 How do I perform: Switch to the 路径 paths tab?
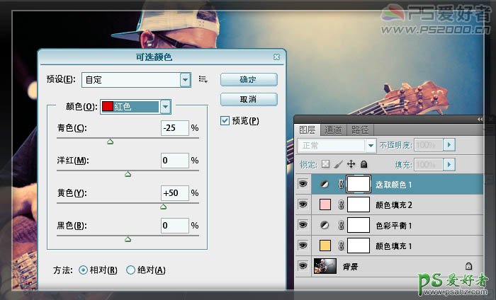point(360,129)
